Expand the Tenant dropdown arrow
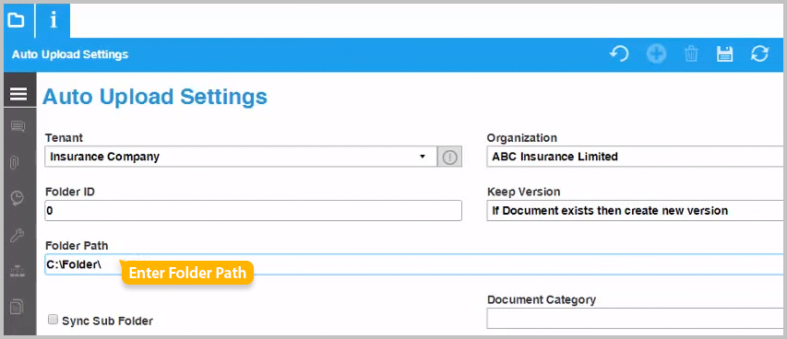The width and height of the screenshot is (787, 339). pyautogui.click(x=423, y=157)
